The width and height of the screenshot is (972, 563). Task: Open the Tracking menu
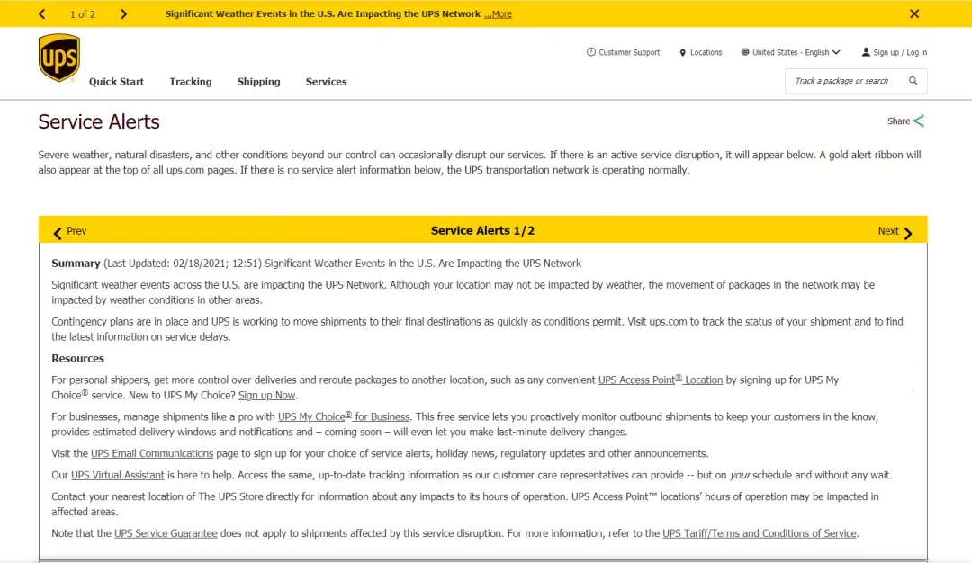pos(190,82)
